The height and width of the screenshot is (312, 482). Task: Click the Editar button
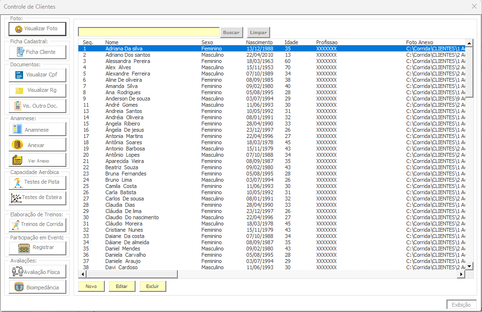(122, 286)
